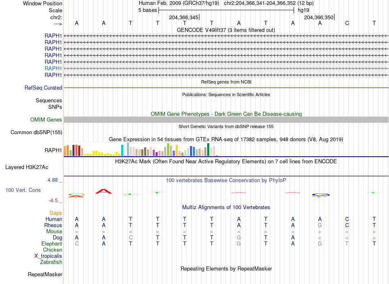389x284 pixels.
Task: Click the dark green bar in GTEx chart
Action: tap(208, 149)
